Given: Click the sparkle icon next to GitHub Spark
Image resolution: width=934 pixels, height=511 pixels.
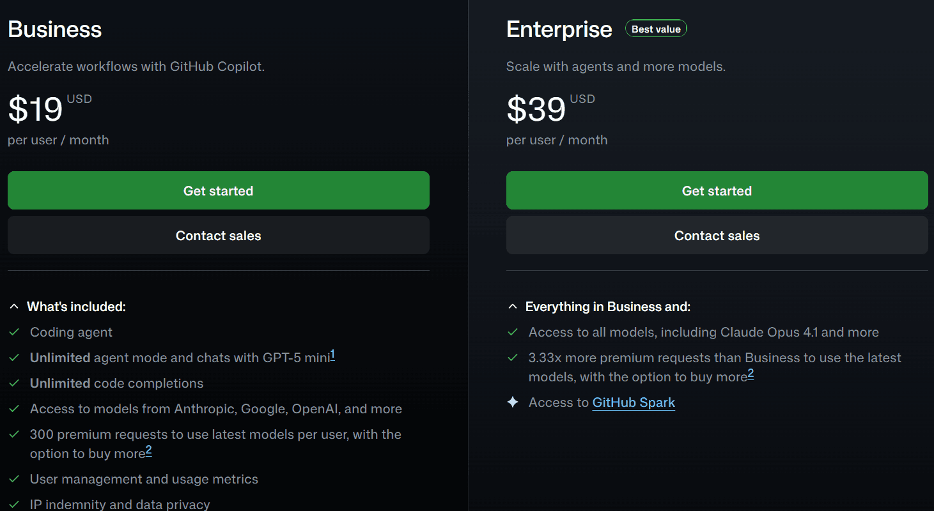Looking at the screenshot, I should tap(513, 402).
